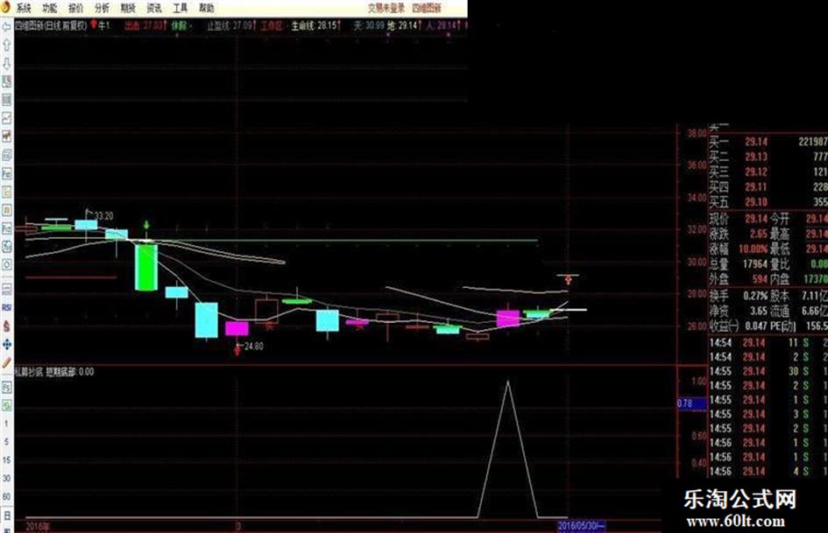Click the 总量 17964 value

[x=755, y=263]
